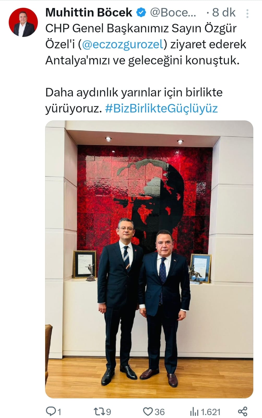Click the Muhittin Böcek display name
The image size is (262, 418).
(89, 13)
